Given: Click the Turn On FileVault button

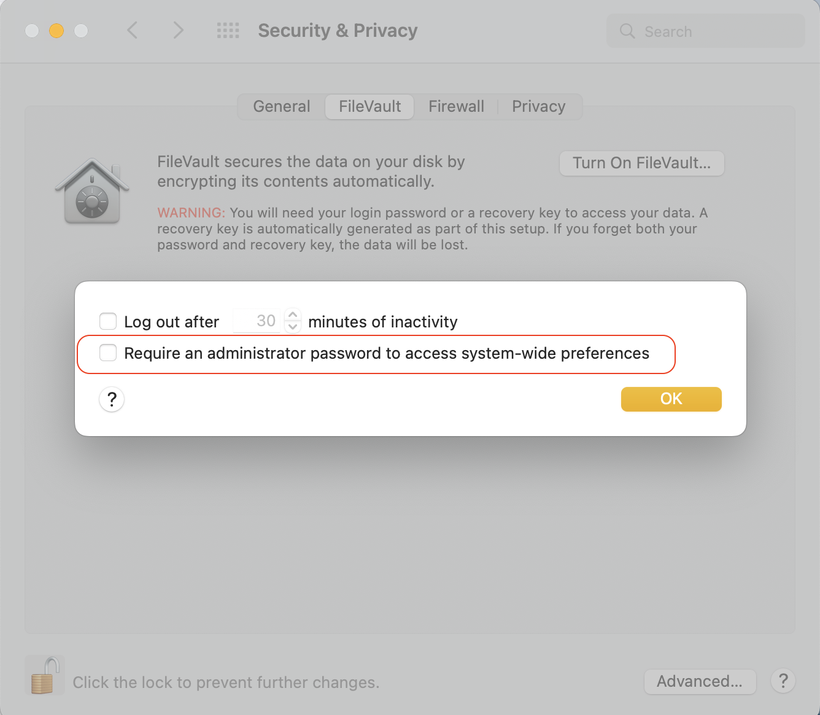Looking at the screenshot, I should [x=641, y=163].
